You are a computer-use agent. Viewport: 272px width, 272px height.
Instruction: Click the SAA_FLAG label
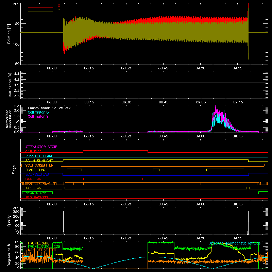point(33,179)
